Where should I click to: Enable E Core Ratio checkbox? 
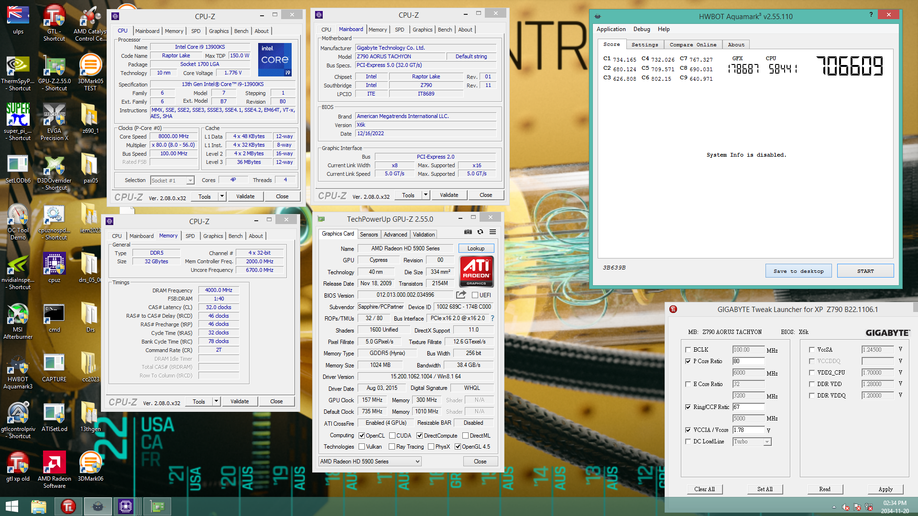[688, 384]
